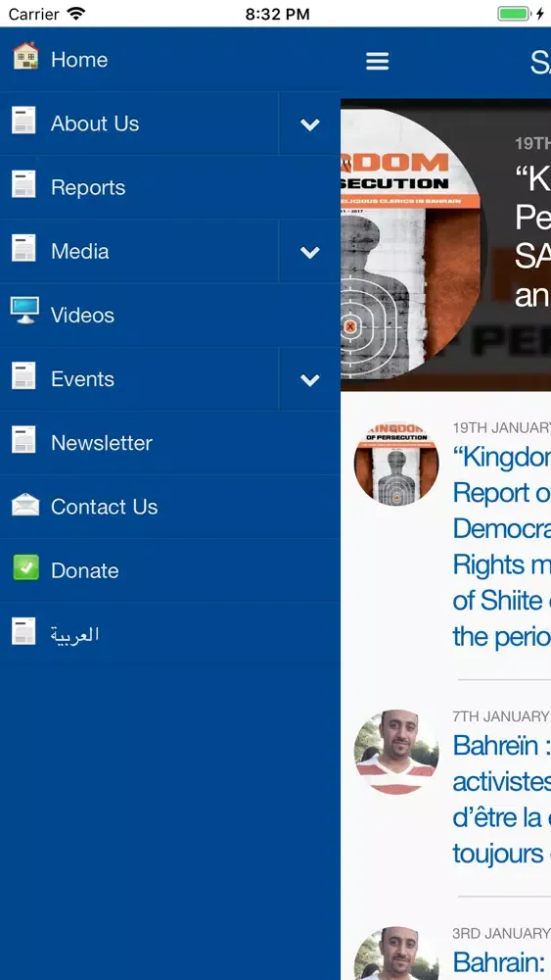Tap the envelope icon next to Contact Us
The width and height of the screenshot is (551, 980).
[25, 505]
